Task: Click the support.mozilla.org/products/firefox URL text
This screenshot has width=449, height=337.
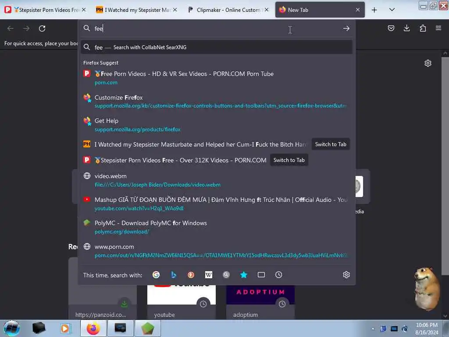Action: click(137, 129)
